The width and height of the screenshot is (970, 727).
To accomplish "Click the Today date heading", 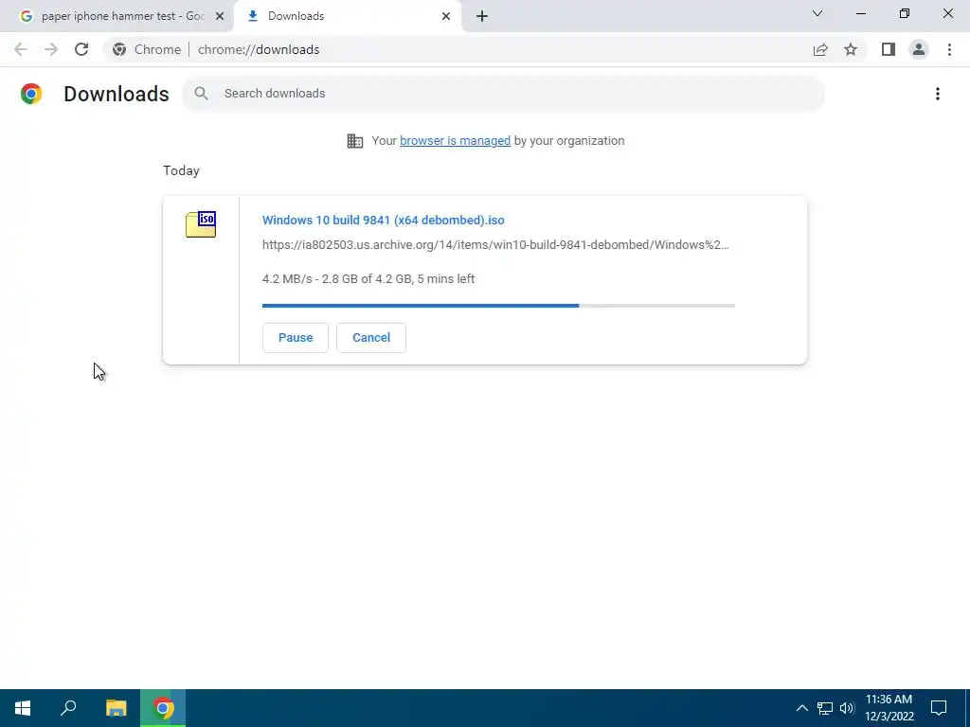I will 181,170.
